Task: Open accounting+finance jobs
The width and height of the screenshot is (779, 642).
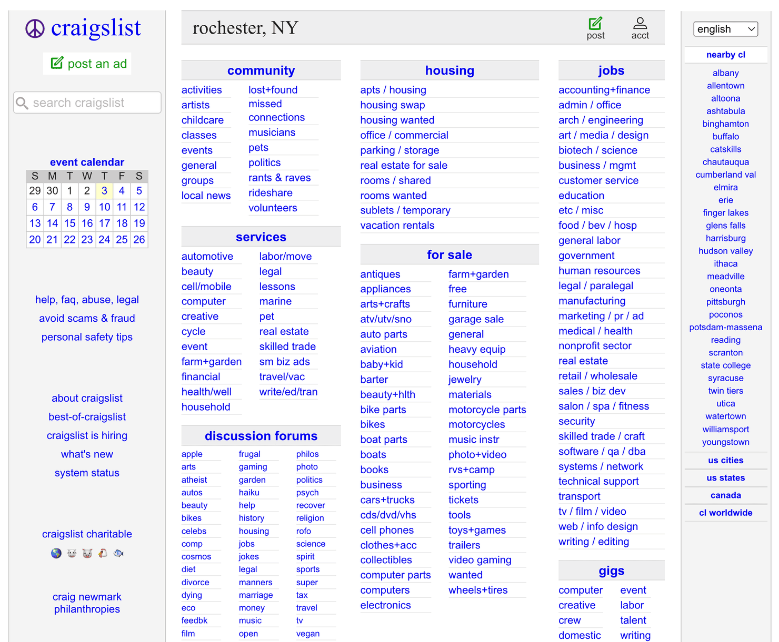Action: pyautogui.click(x=604, y=90)
